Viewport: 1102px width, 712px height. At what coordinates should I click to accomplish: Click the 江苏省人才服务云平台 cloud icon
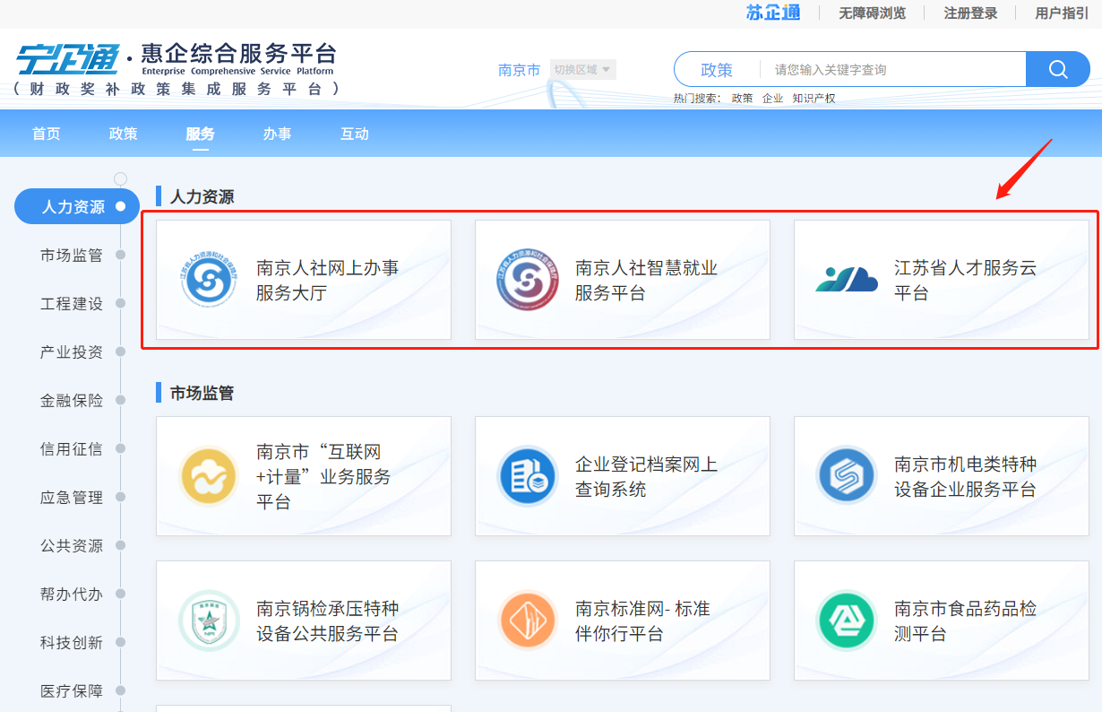pyautogui.click(x=847, y=280)
